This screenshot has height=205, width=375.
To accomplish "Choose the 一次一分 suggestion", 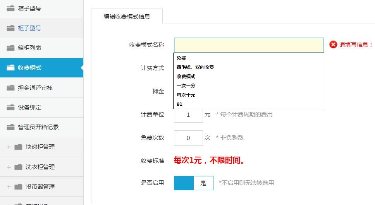I will point(186,86).
